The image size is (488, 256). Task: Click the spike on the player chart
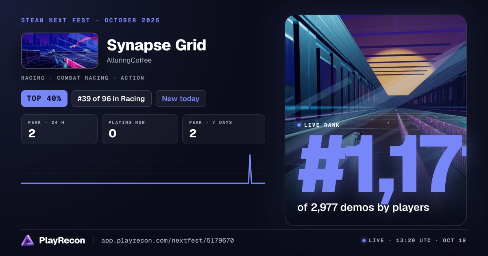[250, 169]
